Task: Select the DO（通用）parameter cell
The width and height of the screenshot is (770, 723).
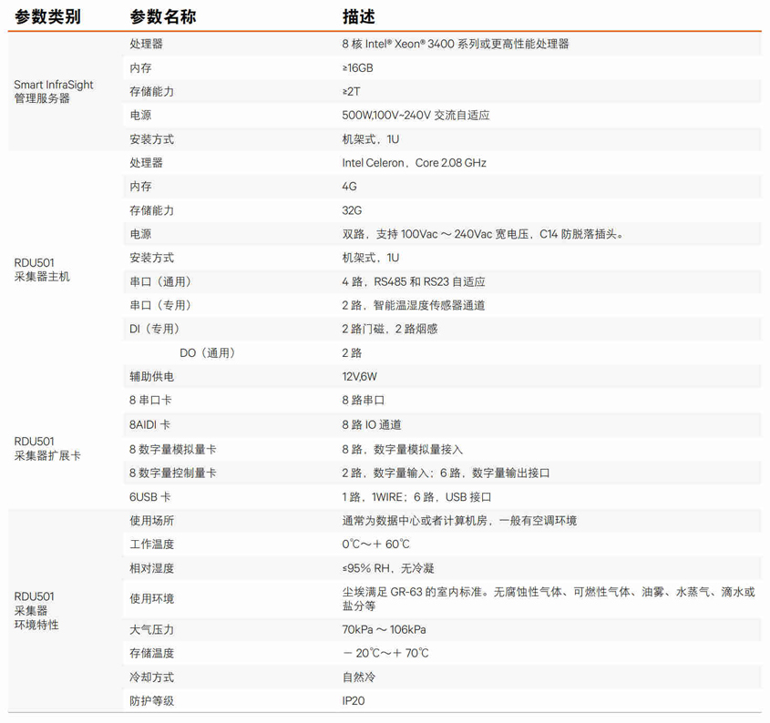Action: click(x=207, y=353)
